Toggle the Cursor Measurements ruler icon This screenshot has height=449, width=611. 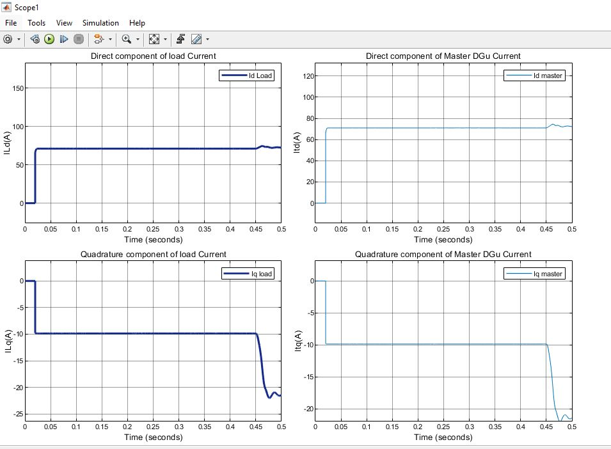click(196, 39)
